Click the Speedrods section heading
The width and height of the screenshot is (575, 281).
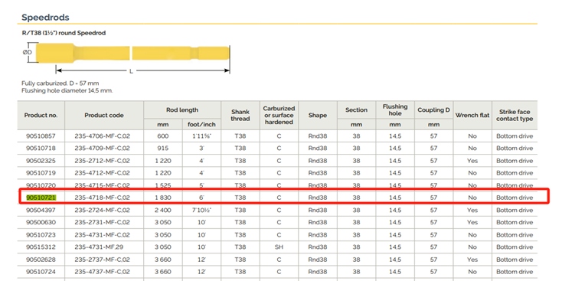(x=45, y=18)
